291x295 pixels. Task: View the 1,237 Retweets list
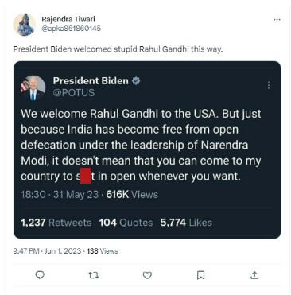click(56, 223)
